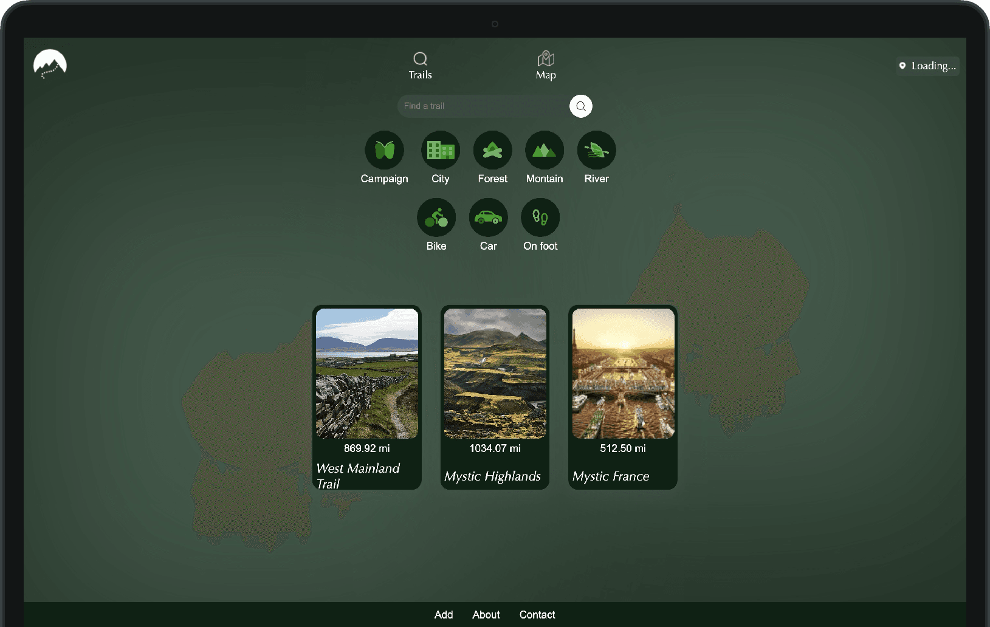Open the About page
Viewport: 990px width, 627px height.
[x=486, y=614]
